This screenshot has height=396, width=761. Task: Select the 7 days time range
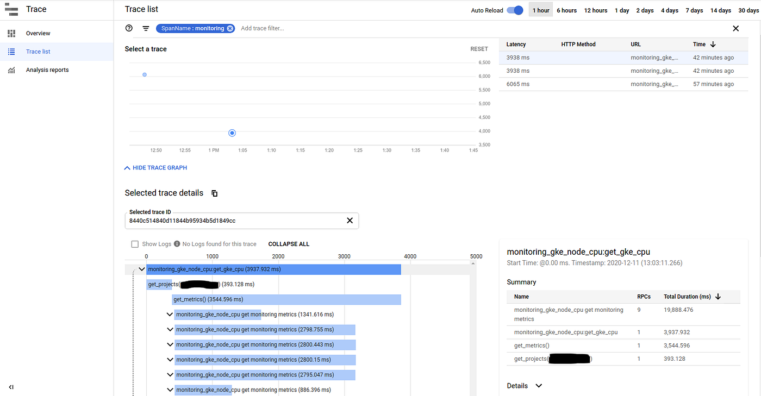694,10
